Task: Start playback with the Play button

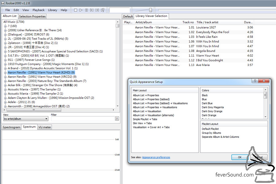Action: click(81, 10)
